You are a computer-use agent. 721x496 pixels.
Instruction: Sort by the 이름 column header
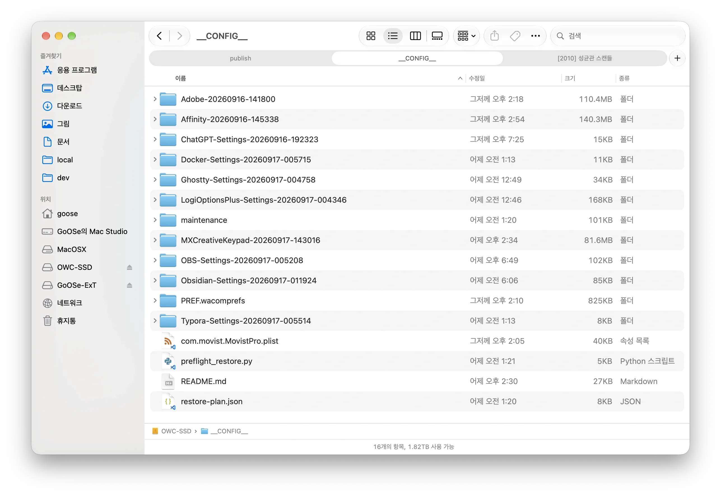click(181, 78)
